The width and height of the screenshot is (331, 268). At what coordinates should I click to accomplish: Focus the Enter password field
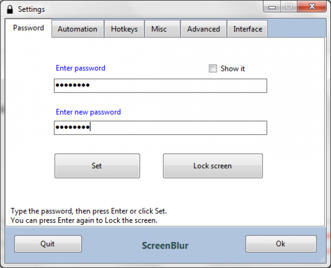(160, 86)
